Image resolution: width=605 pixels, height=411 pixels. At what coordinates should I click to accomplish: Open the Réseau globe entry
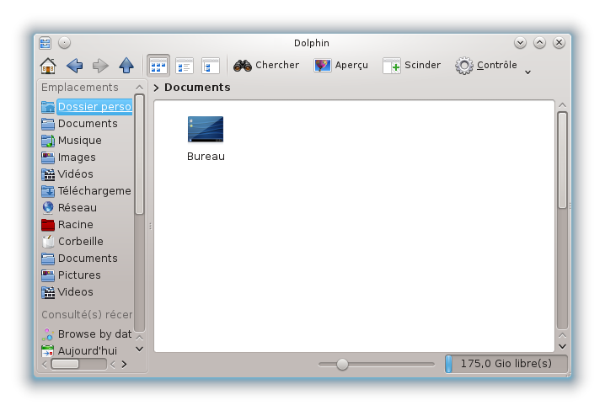coord(87,208)
